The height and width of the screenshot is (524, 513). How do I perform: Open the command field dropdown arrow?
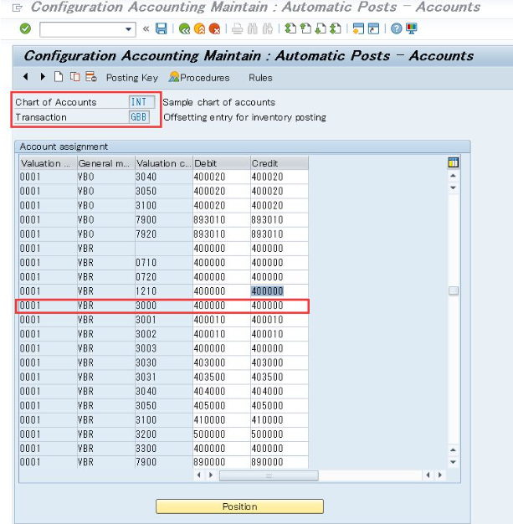click(x=128, y=29)
